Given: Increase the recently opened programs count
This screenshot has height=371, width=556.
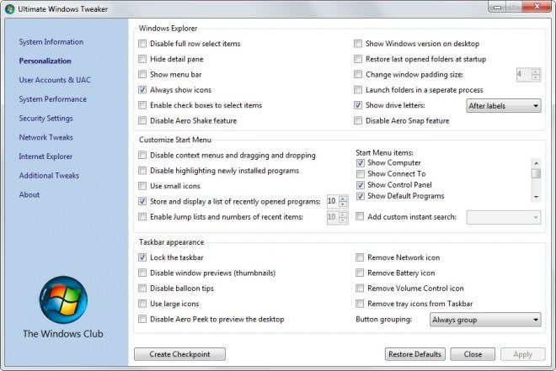Looking at the screenshot, I should pyautogui.click(x=342, y=198).
